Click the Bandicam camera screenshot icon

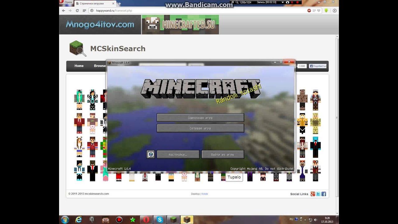pyautogui.click(x=288, y=2)
